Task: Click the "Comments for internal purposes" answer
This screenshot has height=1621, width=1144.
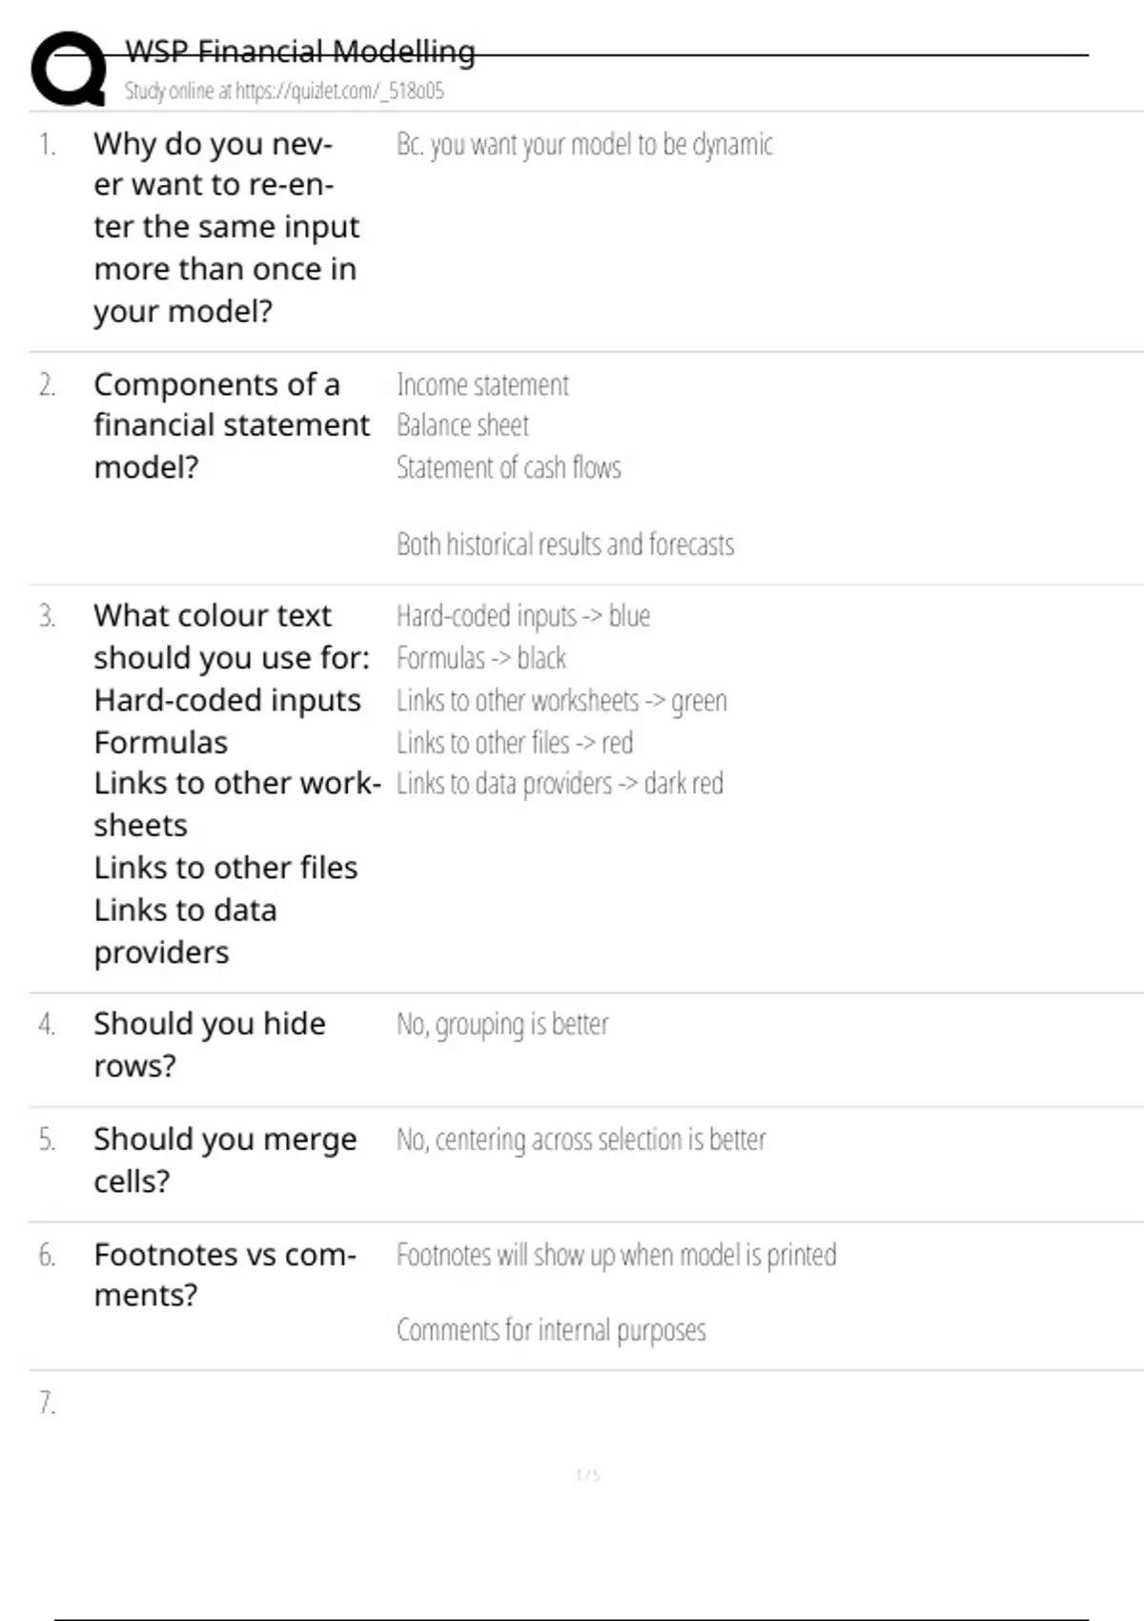Action: click(x=550, y=1330)
